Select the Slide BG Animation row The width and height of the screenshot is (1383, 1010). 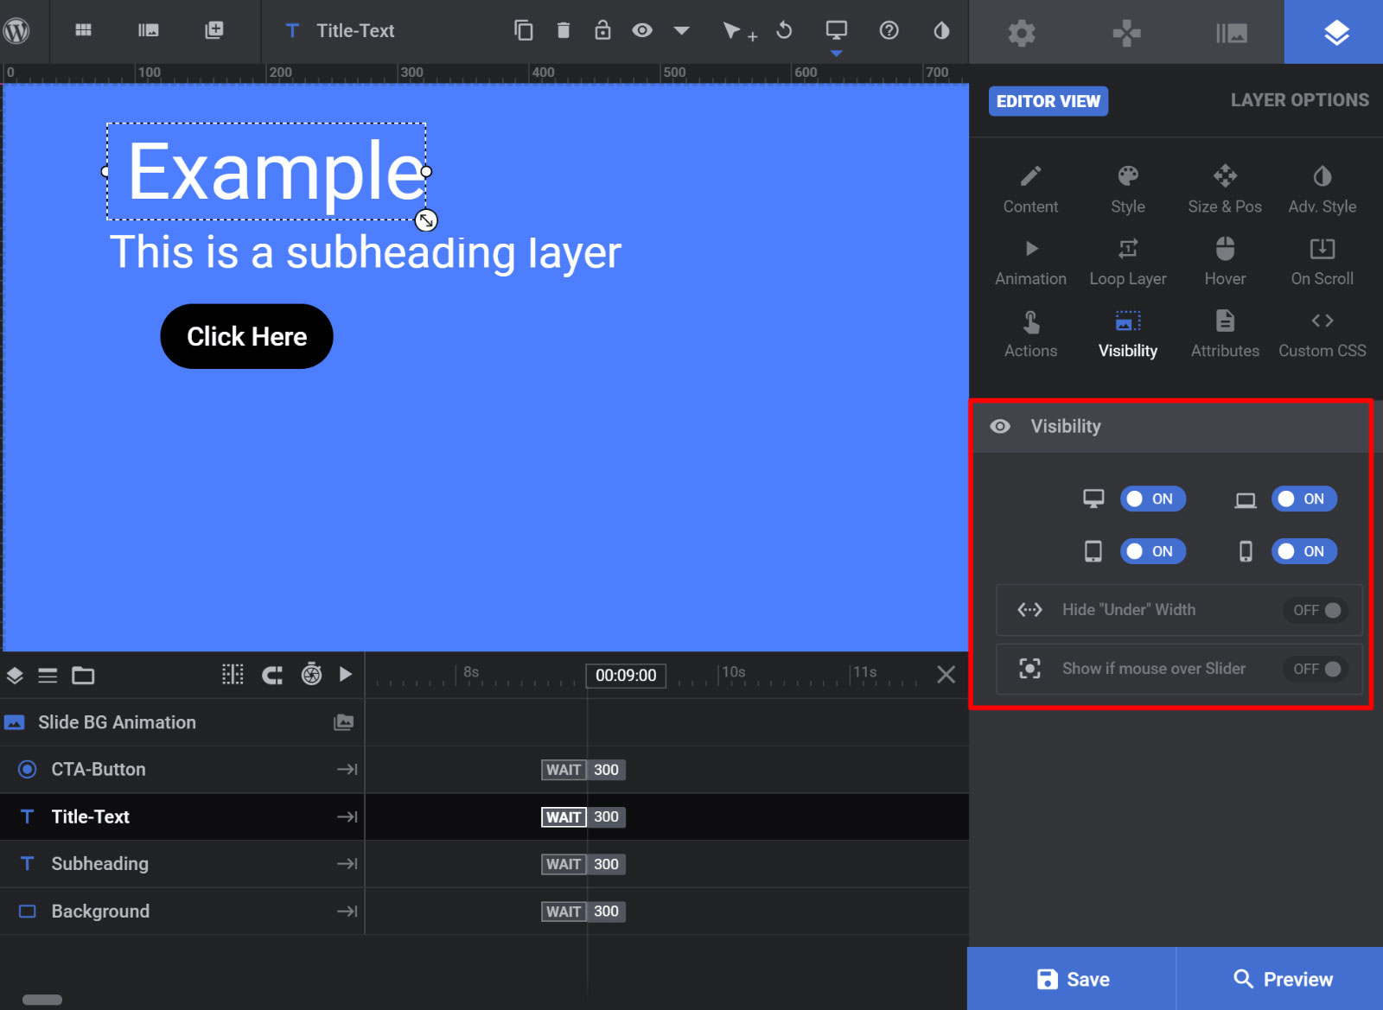click(x=182, y=722)
